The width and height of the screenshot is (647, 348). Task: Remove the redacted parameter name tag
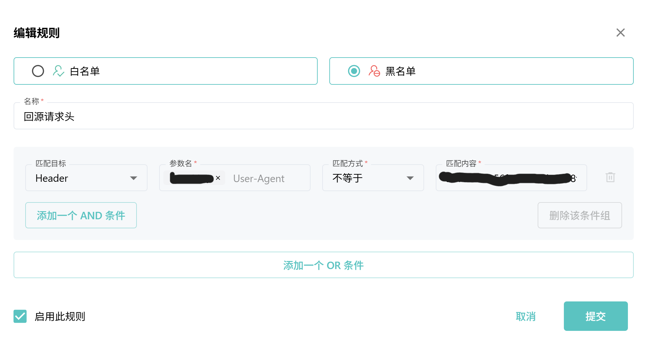218,178
